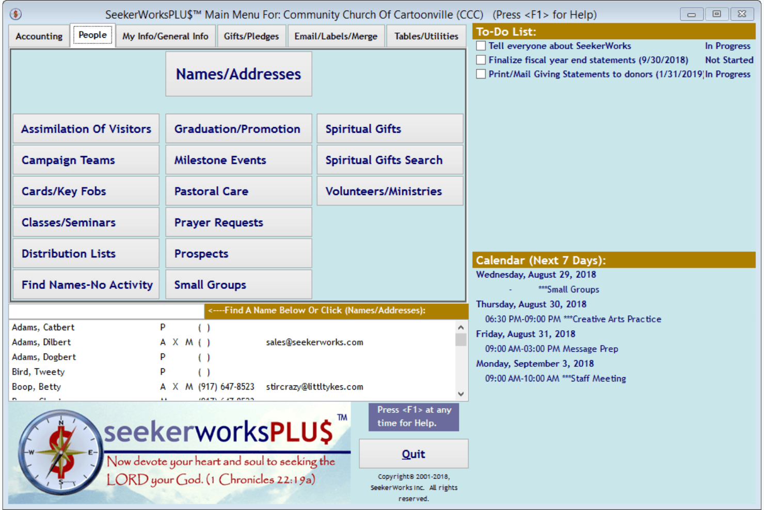764x510 pixels.
Task: Open Distribution Lists
Action: (86, 254)
